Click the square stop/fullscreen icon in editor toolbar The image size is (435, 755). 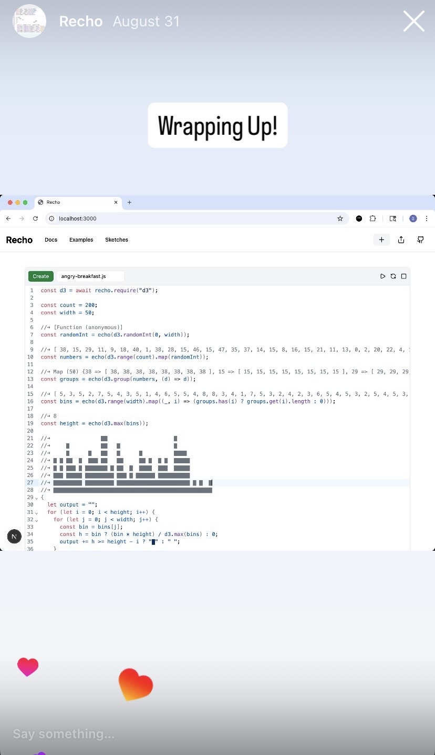[x=403, y=276]
